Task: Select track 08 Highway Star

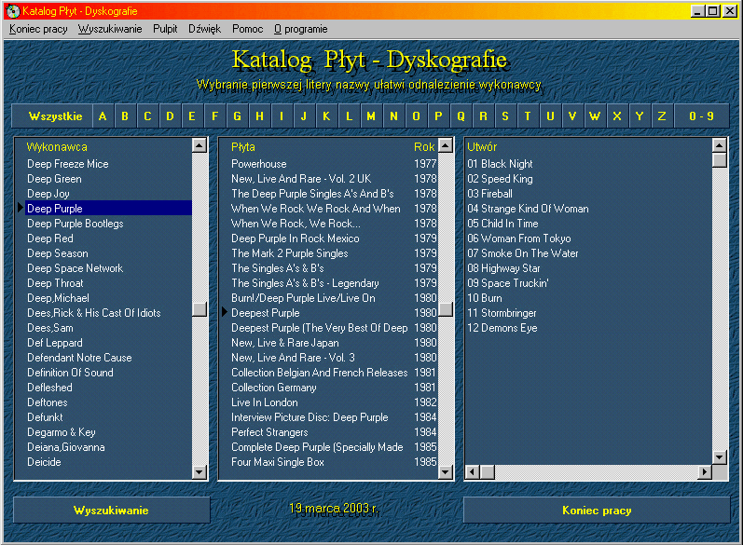Action: (503, 268)
